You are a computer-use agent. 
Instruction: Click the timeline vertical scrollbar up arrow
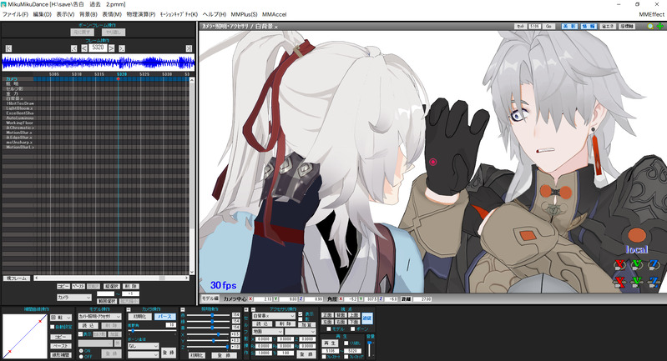[x=192, y=79]
